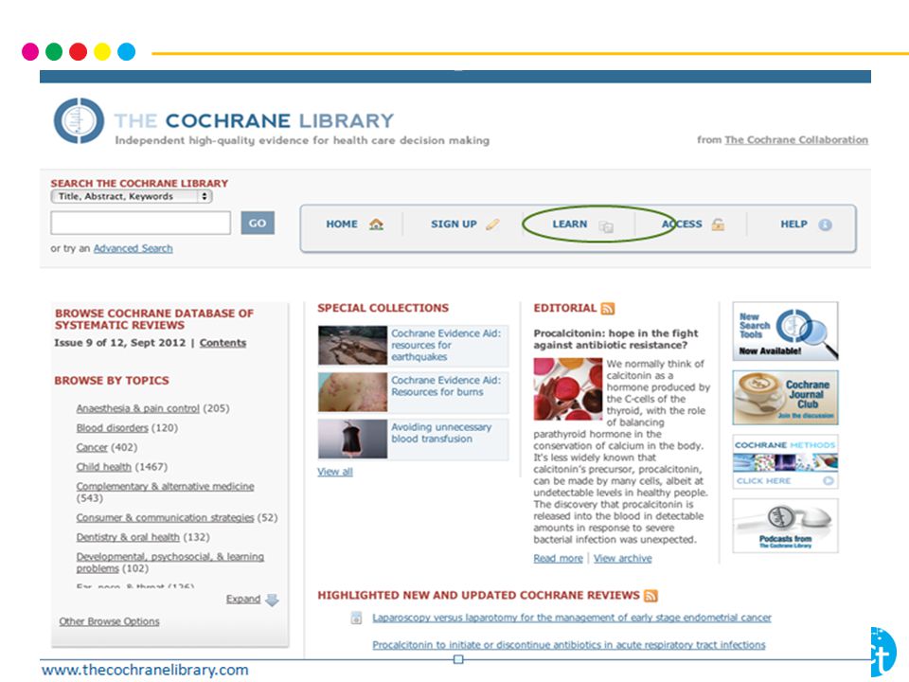The height and width of the screenshot is (682, 909).
Task: Open Laparoscopy versus laparotomy review link
Action: [572, 618]
